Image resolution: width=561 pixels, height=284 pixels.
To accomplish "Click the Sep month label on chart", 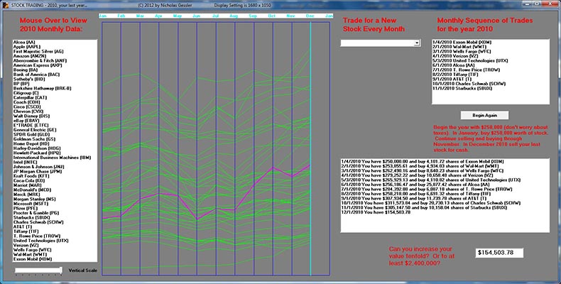I will 253,16.
